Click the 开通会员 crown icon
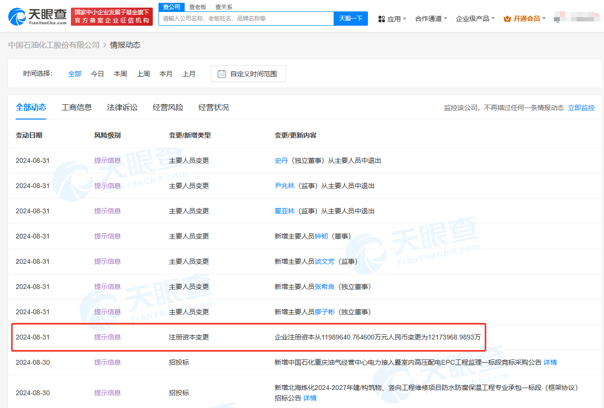The width and height of the screenshot is (604, 408). coord(507,19)
